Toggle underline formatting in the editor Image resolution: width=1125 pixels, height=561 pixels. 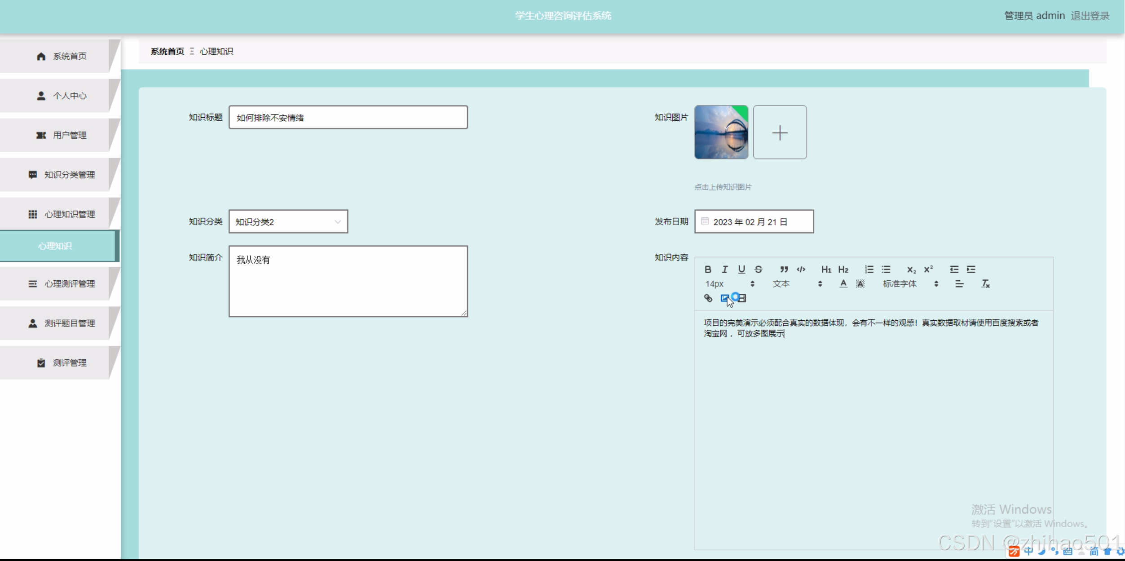(741, 269)
